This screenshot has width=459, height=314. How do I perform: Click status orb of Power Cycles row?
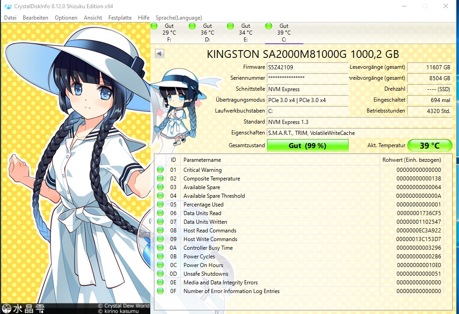(160, 256)
